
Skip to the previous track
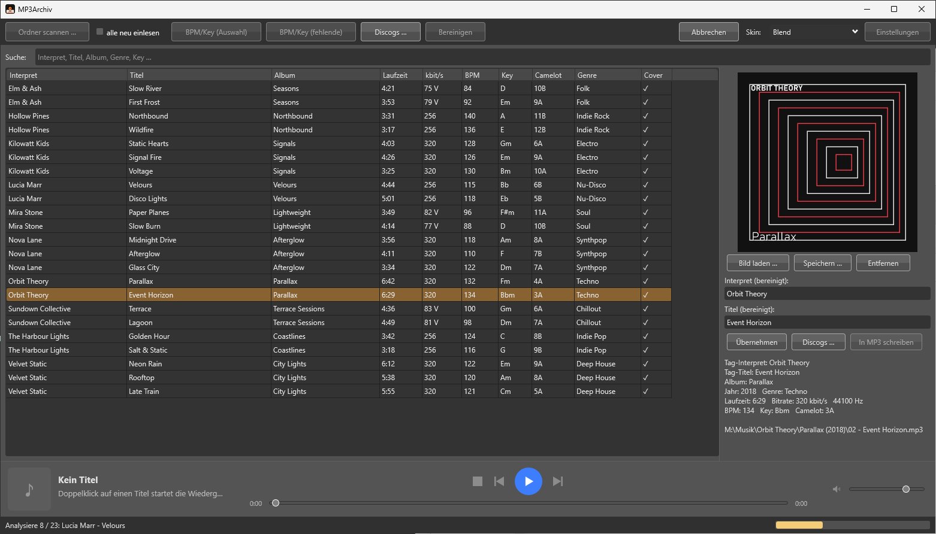tap(499, 481)
